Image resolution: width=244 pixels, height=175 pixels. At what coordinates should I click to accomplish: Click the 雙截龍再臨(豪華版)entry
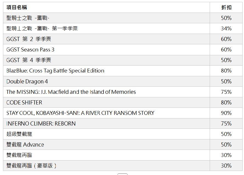tap(32, 166)
